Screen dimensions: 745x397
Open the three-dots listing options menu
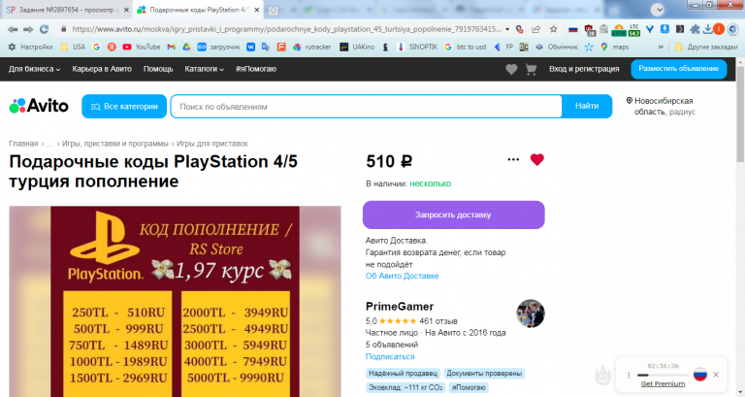(x=513, y=159)
